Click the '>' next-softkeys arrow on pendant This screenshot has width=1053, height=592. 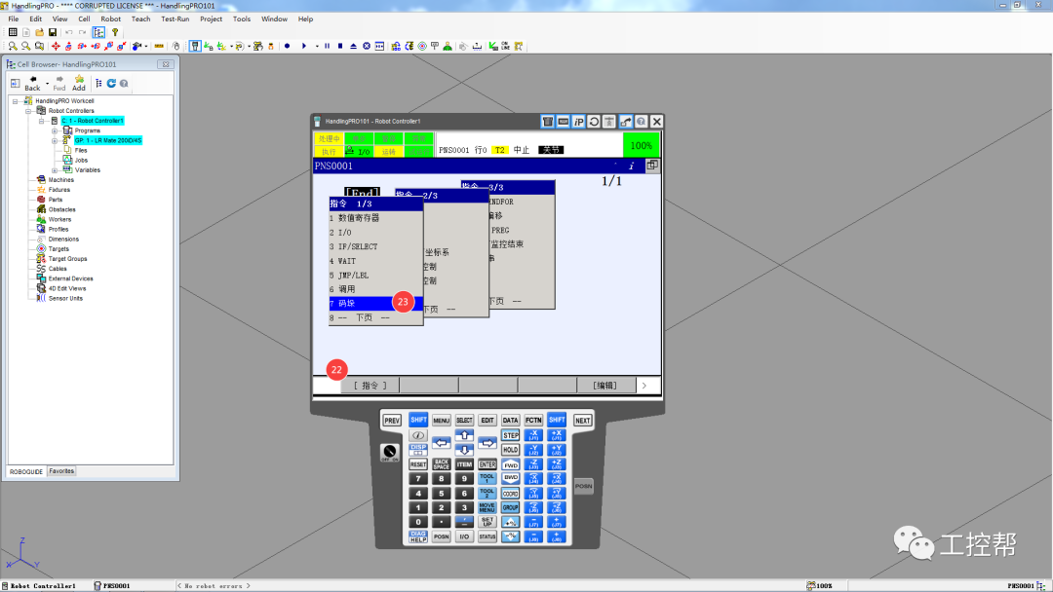[644, 386]
